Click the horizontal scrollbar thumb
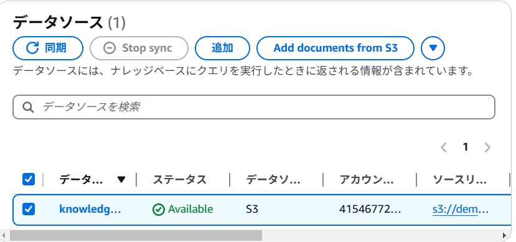The image size is (516, 242). [x=136, y=235]
